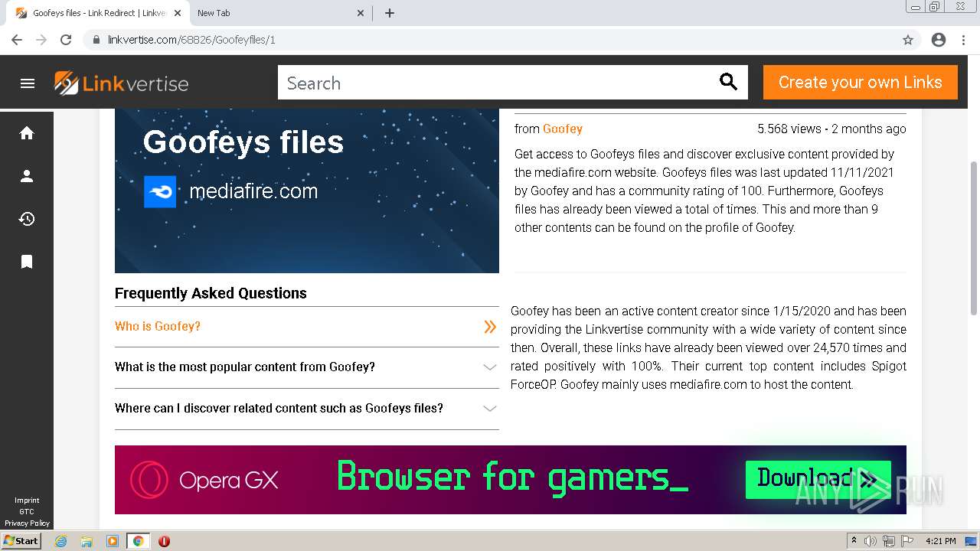The height and width of the screenshot is (551, 980).
Task: Open the sidebar Home icon
Action: pos(27,133)
